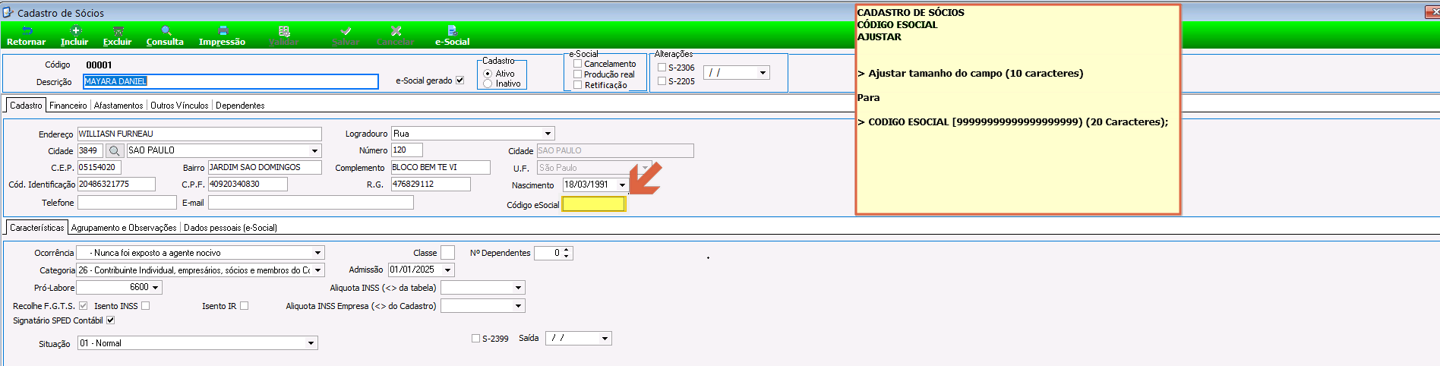Image resolution: width=1440 pixels, height=366 pixels.
Task: Expand the Ocorrência dropdown
Action: click(317, 253)
